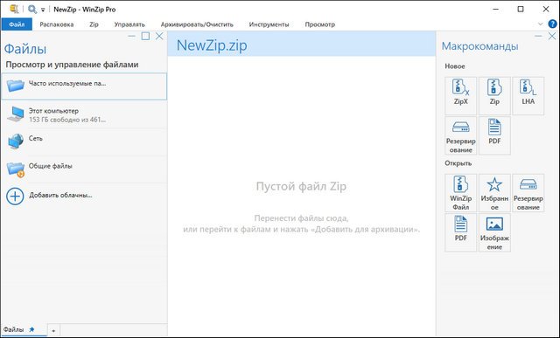Screen dimensions: 560x338
Task: Minimize the WinZip Pro window
Action: pyautogui.click(x=496, y=10)
